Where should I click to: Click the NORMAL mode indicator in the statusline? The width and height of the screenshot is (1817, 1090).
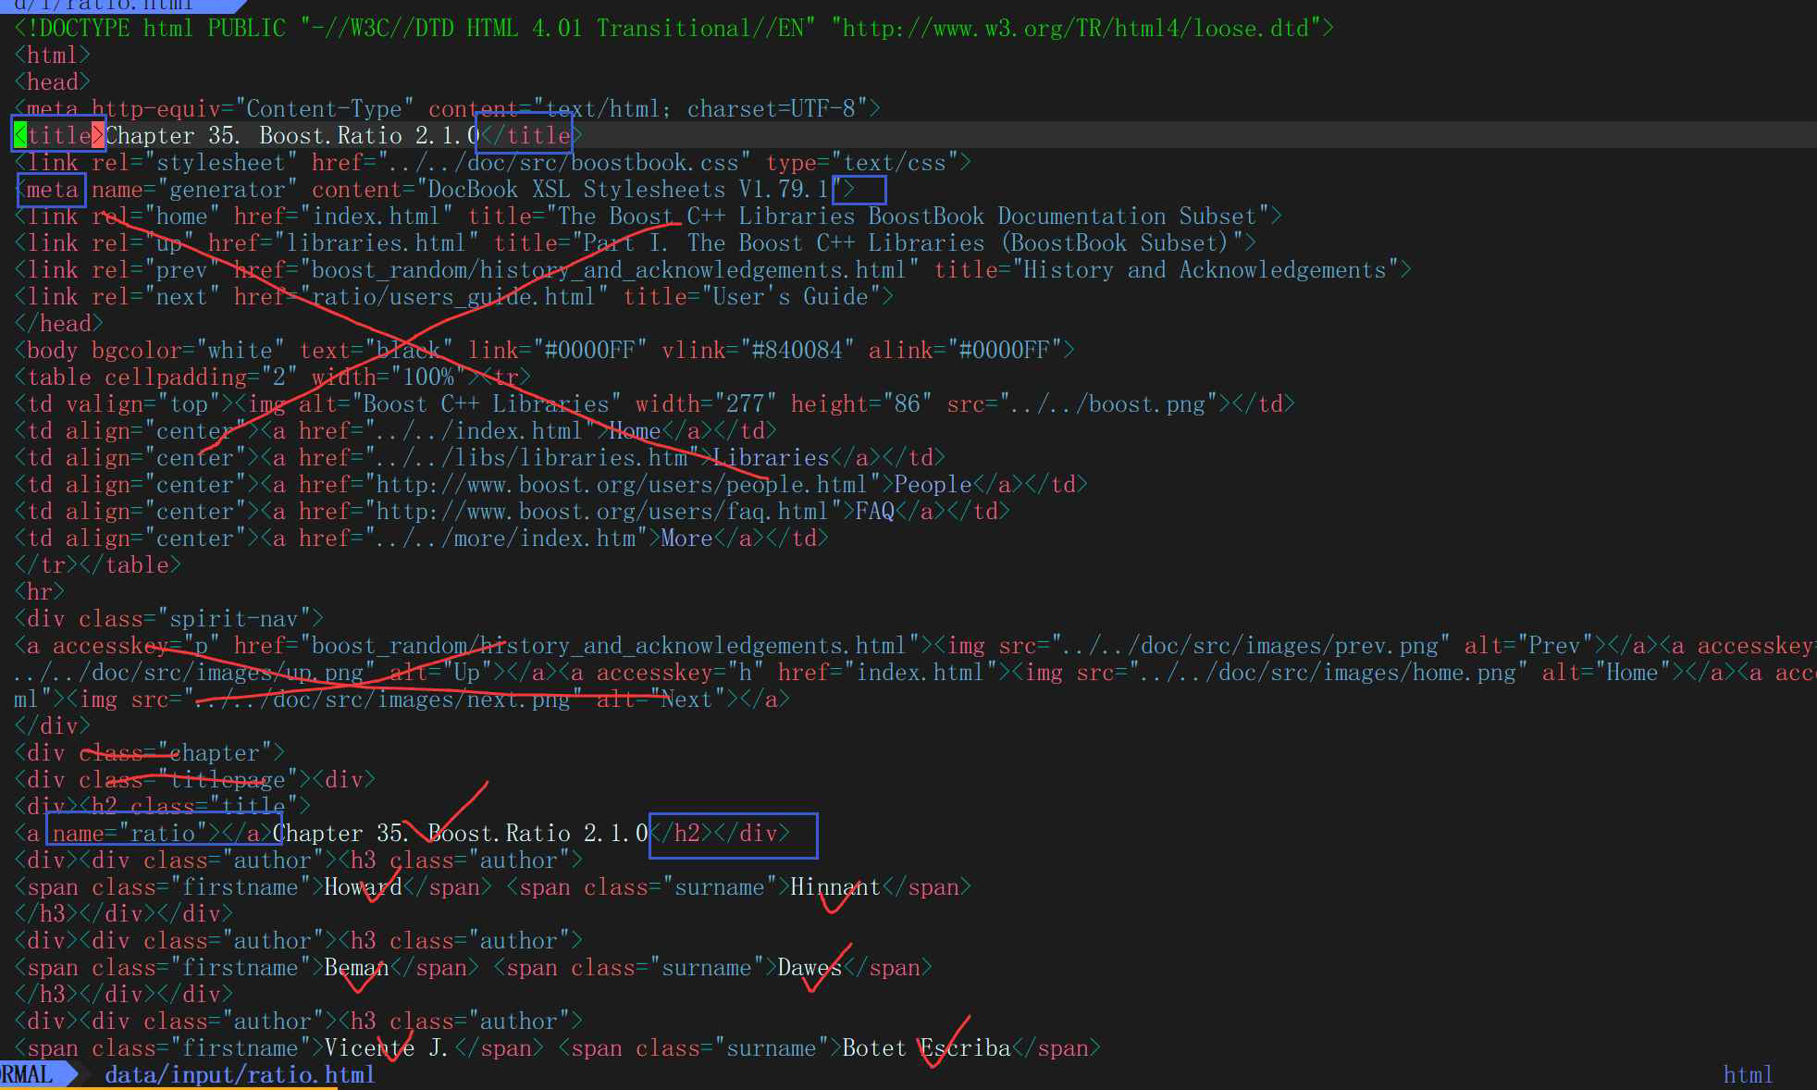28,1074
